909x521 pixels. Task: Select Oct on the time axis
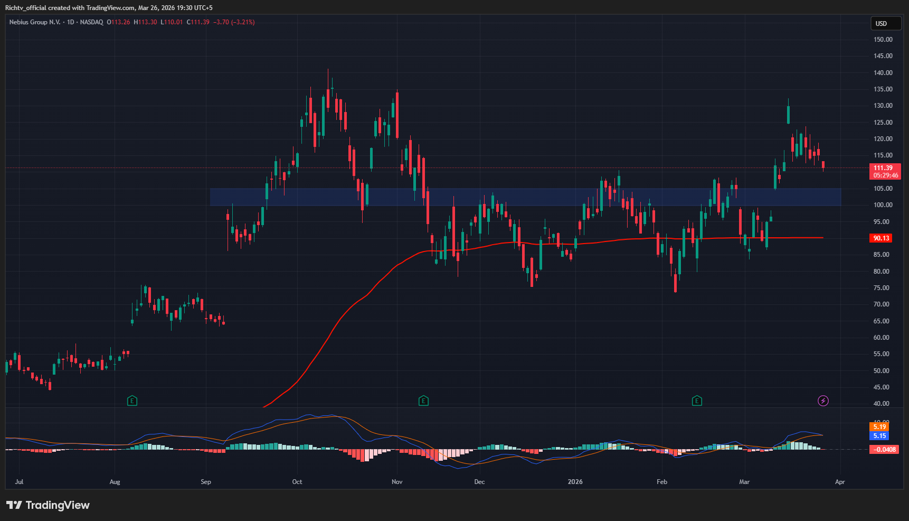pos(297,482)
